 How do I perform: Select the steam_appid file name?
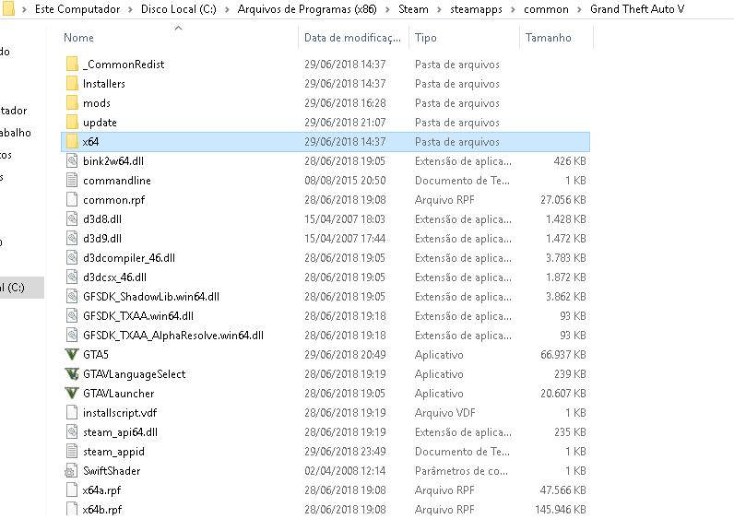pos(113,452)
